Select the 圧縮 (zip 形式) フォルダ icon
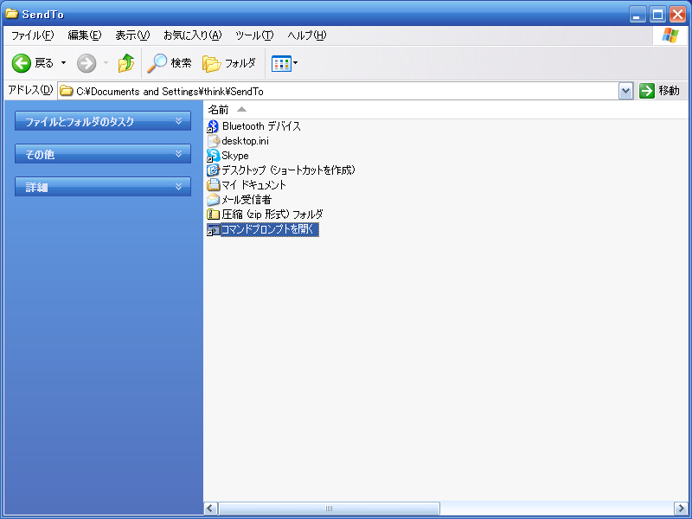Image resolution: width=692 pixels, height=519 pixels. (213, 215)
